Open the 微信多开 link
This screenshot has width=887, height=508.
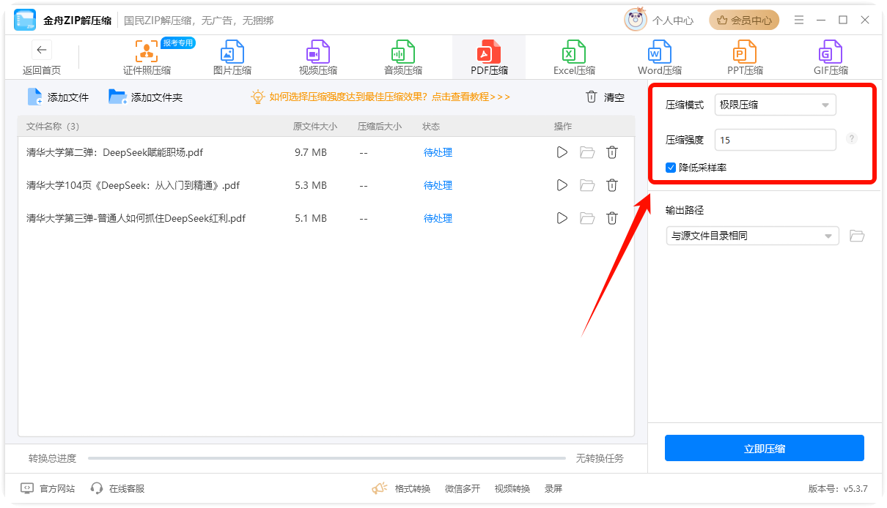pos(463,488)
